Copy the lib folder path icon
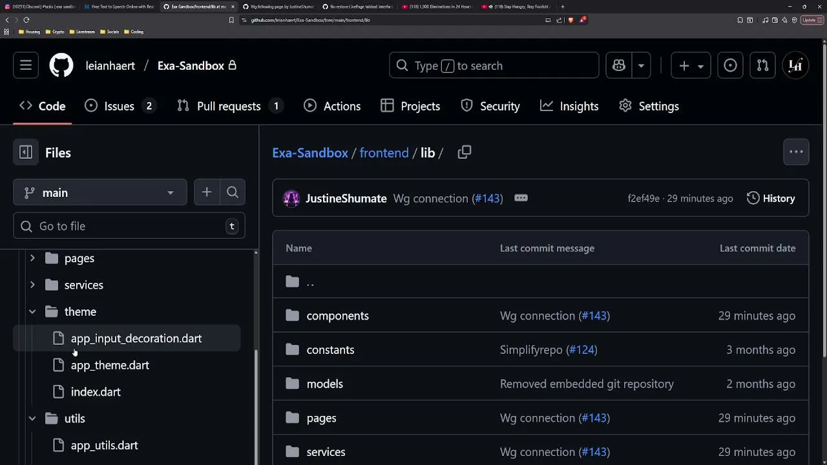 465,152
